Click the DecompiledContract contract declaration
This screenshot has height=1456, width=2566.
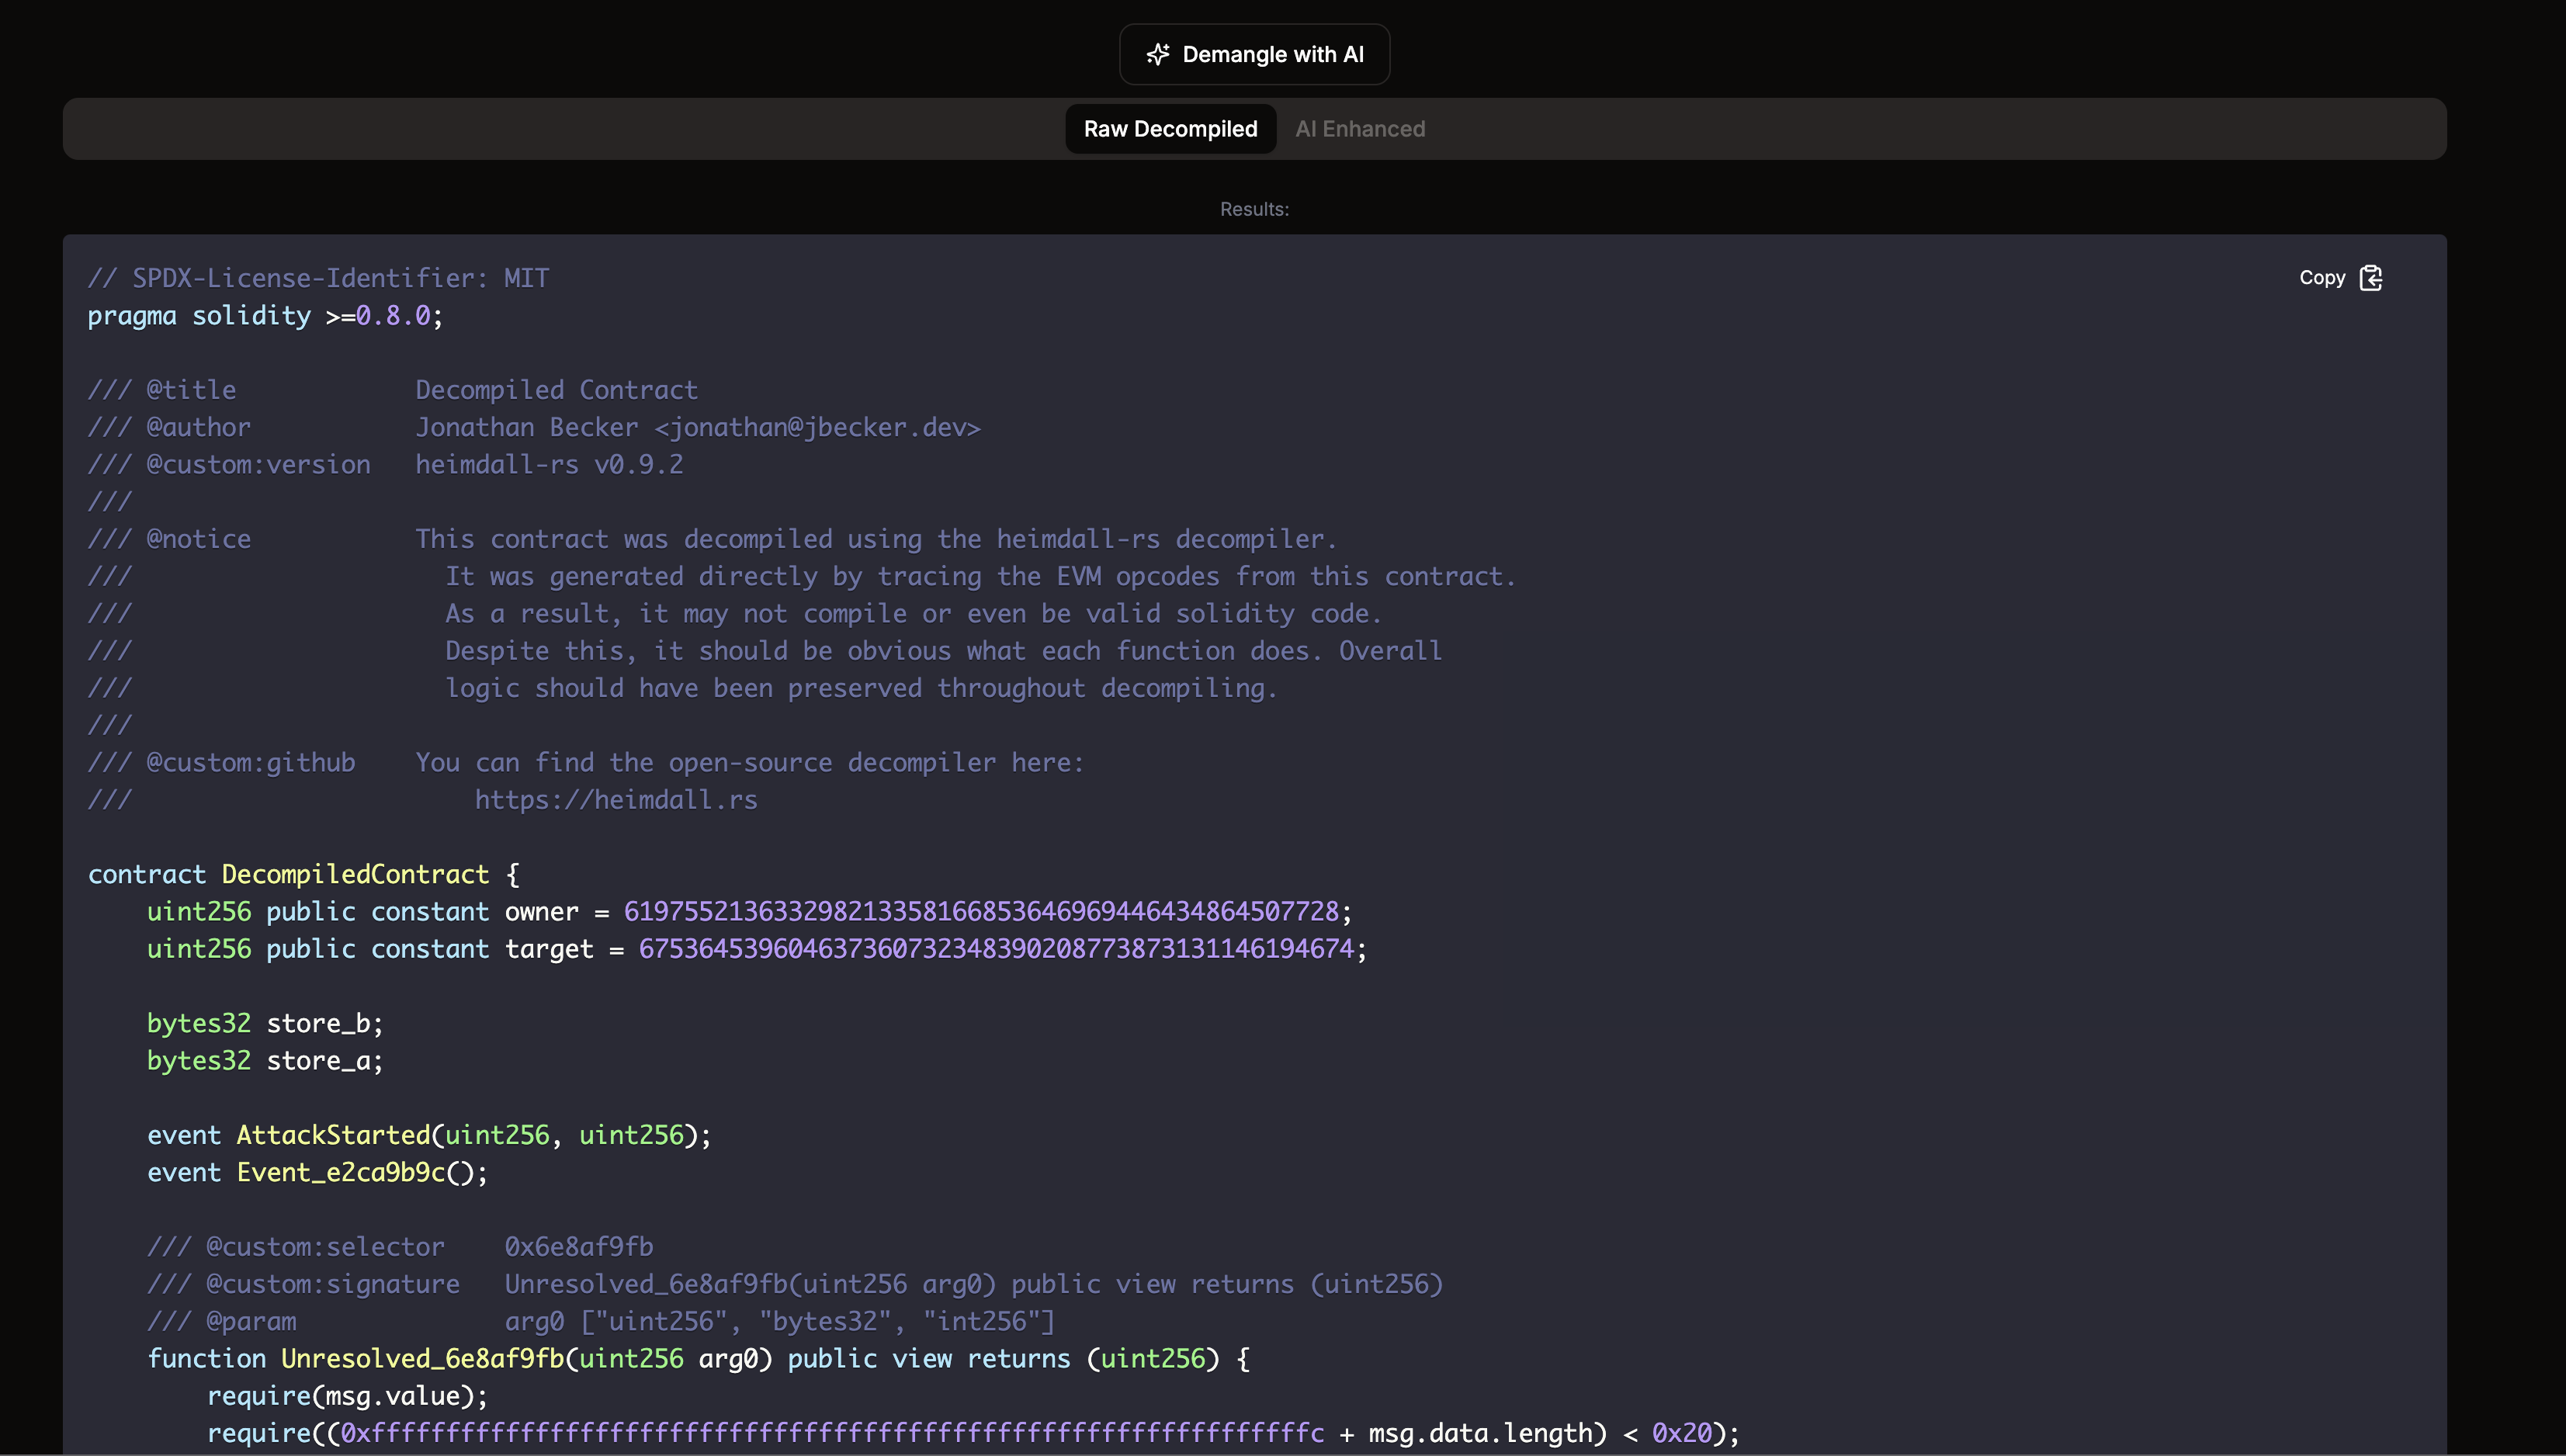355,873
